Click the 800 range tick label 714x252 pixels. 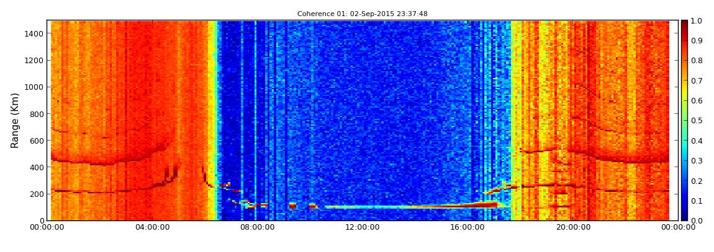(37, 114)
